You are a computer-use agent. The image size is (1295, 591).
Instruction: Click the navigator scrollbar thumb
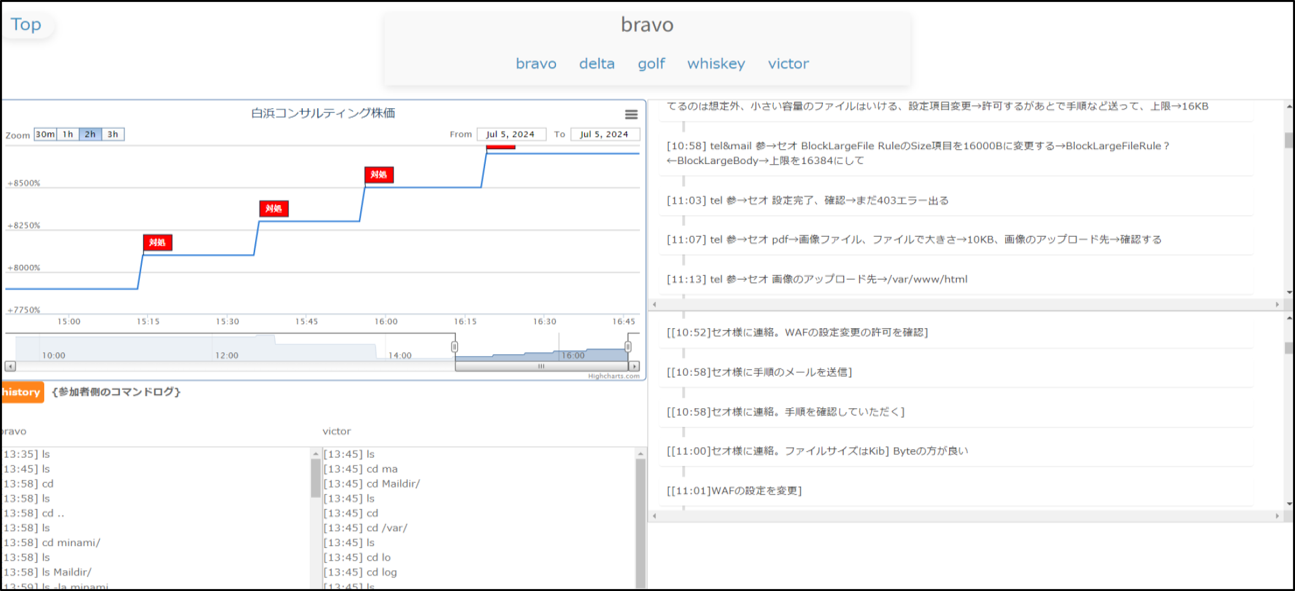coord(541,366)
